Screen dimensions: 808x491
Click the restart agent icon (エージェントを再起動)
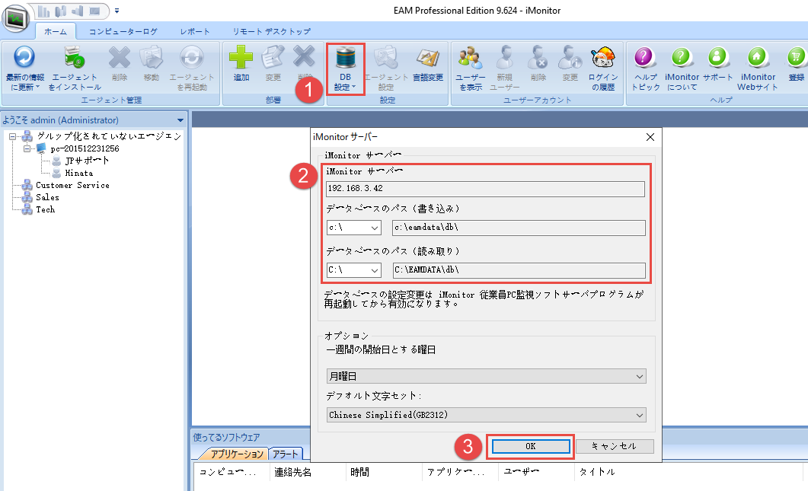tap(192, 57)
